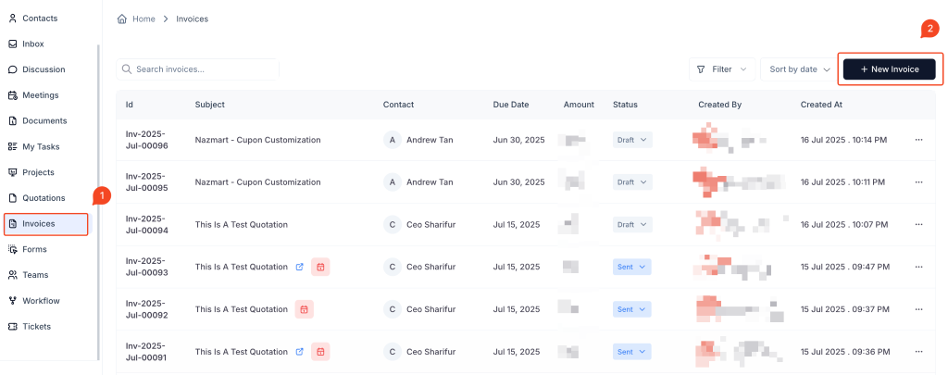Screen dimensions: 948x375
Task: Open external link icon on Inv-2025-Jul-00093
Action: tap(299, 267)
